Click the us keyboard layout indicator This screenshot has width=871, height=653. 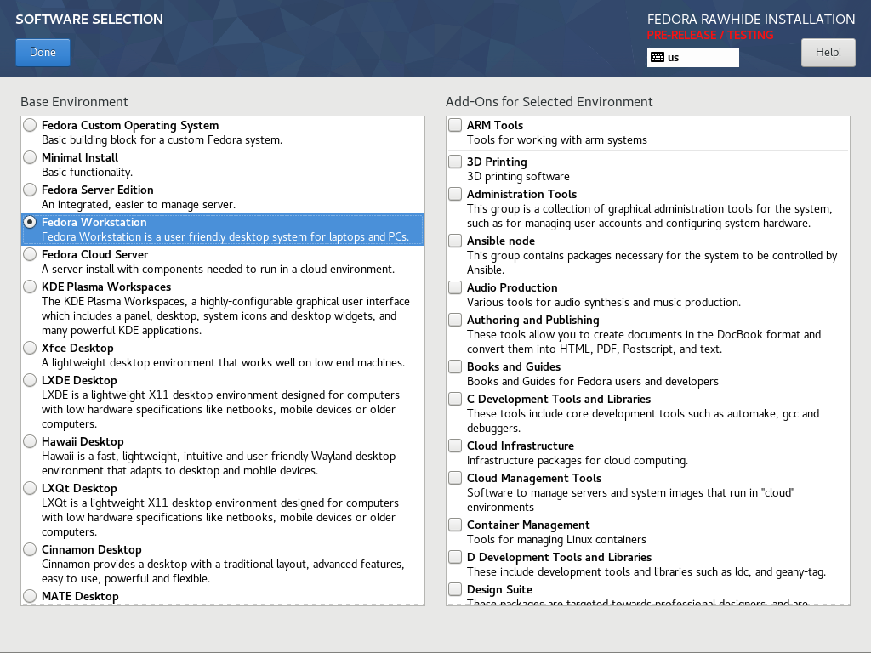[692, 57]
